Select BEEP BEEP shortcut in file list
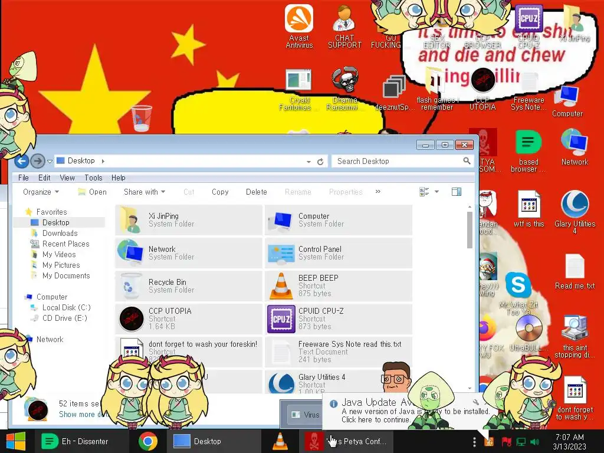The height and width of the screenshot is (453, 604). 339,286
